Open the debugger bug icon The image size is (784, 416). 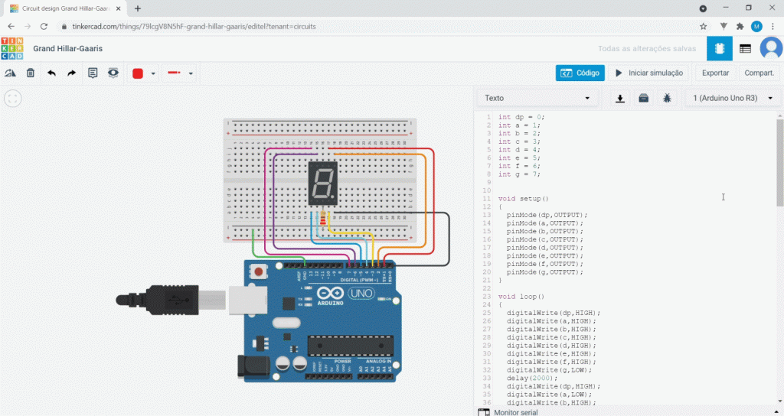pyautogui.click(x=667, y=98)
